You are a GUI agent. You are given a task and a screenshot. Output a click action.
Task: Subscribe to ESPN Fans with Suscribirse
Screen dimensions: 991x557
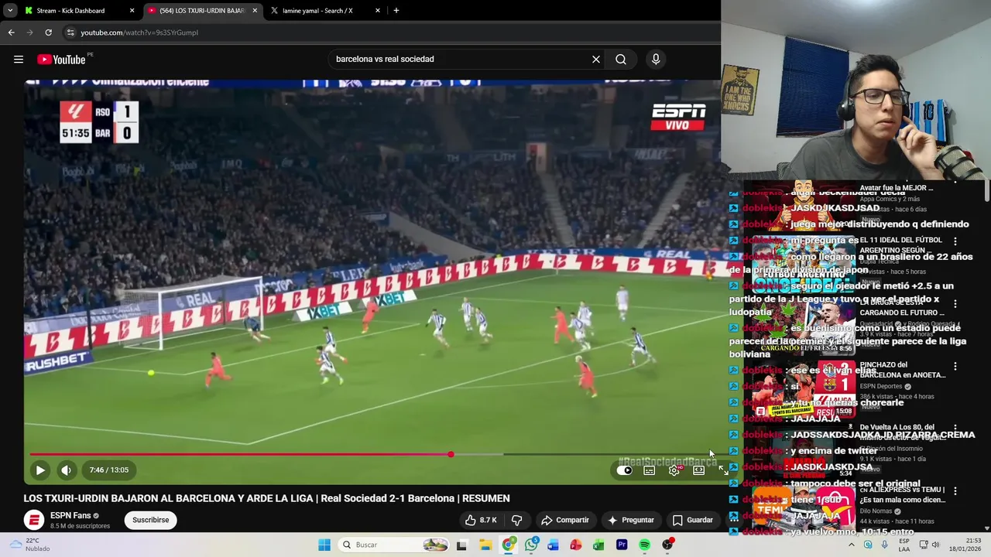[x=150, y=520]
